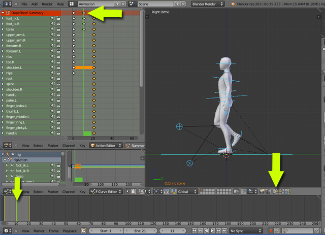Open the Frame menu in timeline header
This screenshot has height=235, width=325.
coord(54,231)
